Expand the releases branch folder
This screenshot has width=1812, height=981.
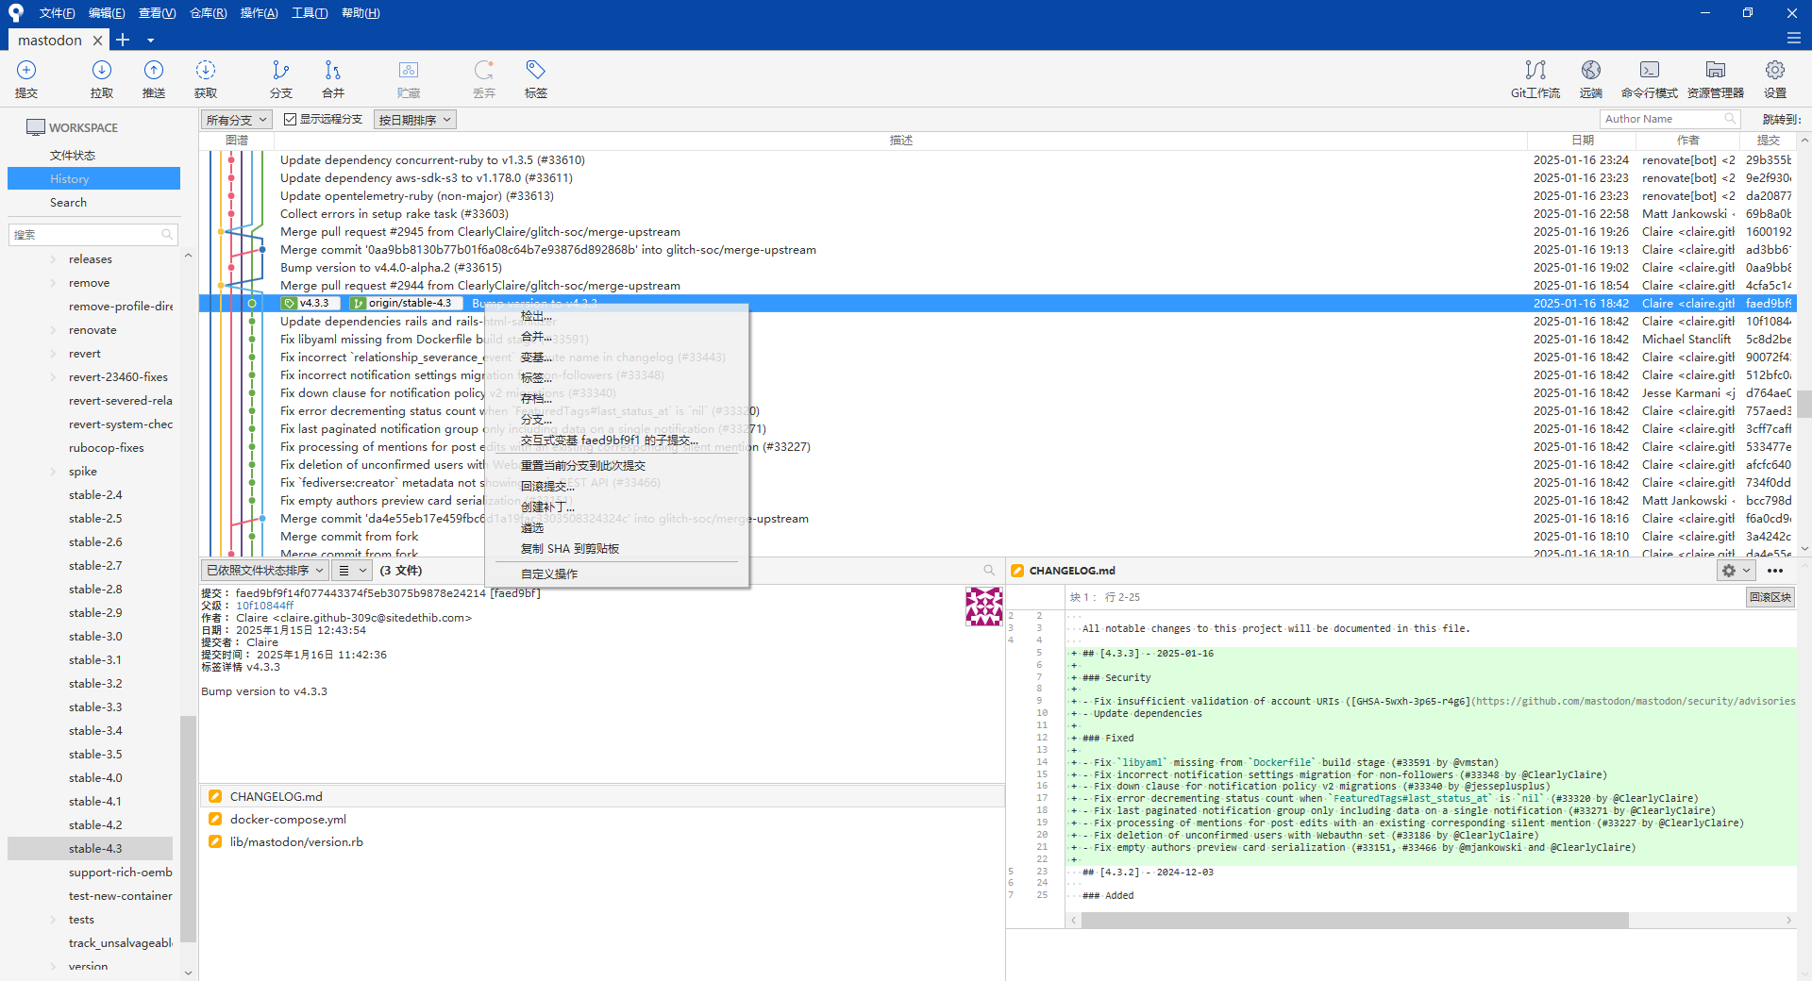(x=53, y=259)
